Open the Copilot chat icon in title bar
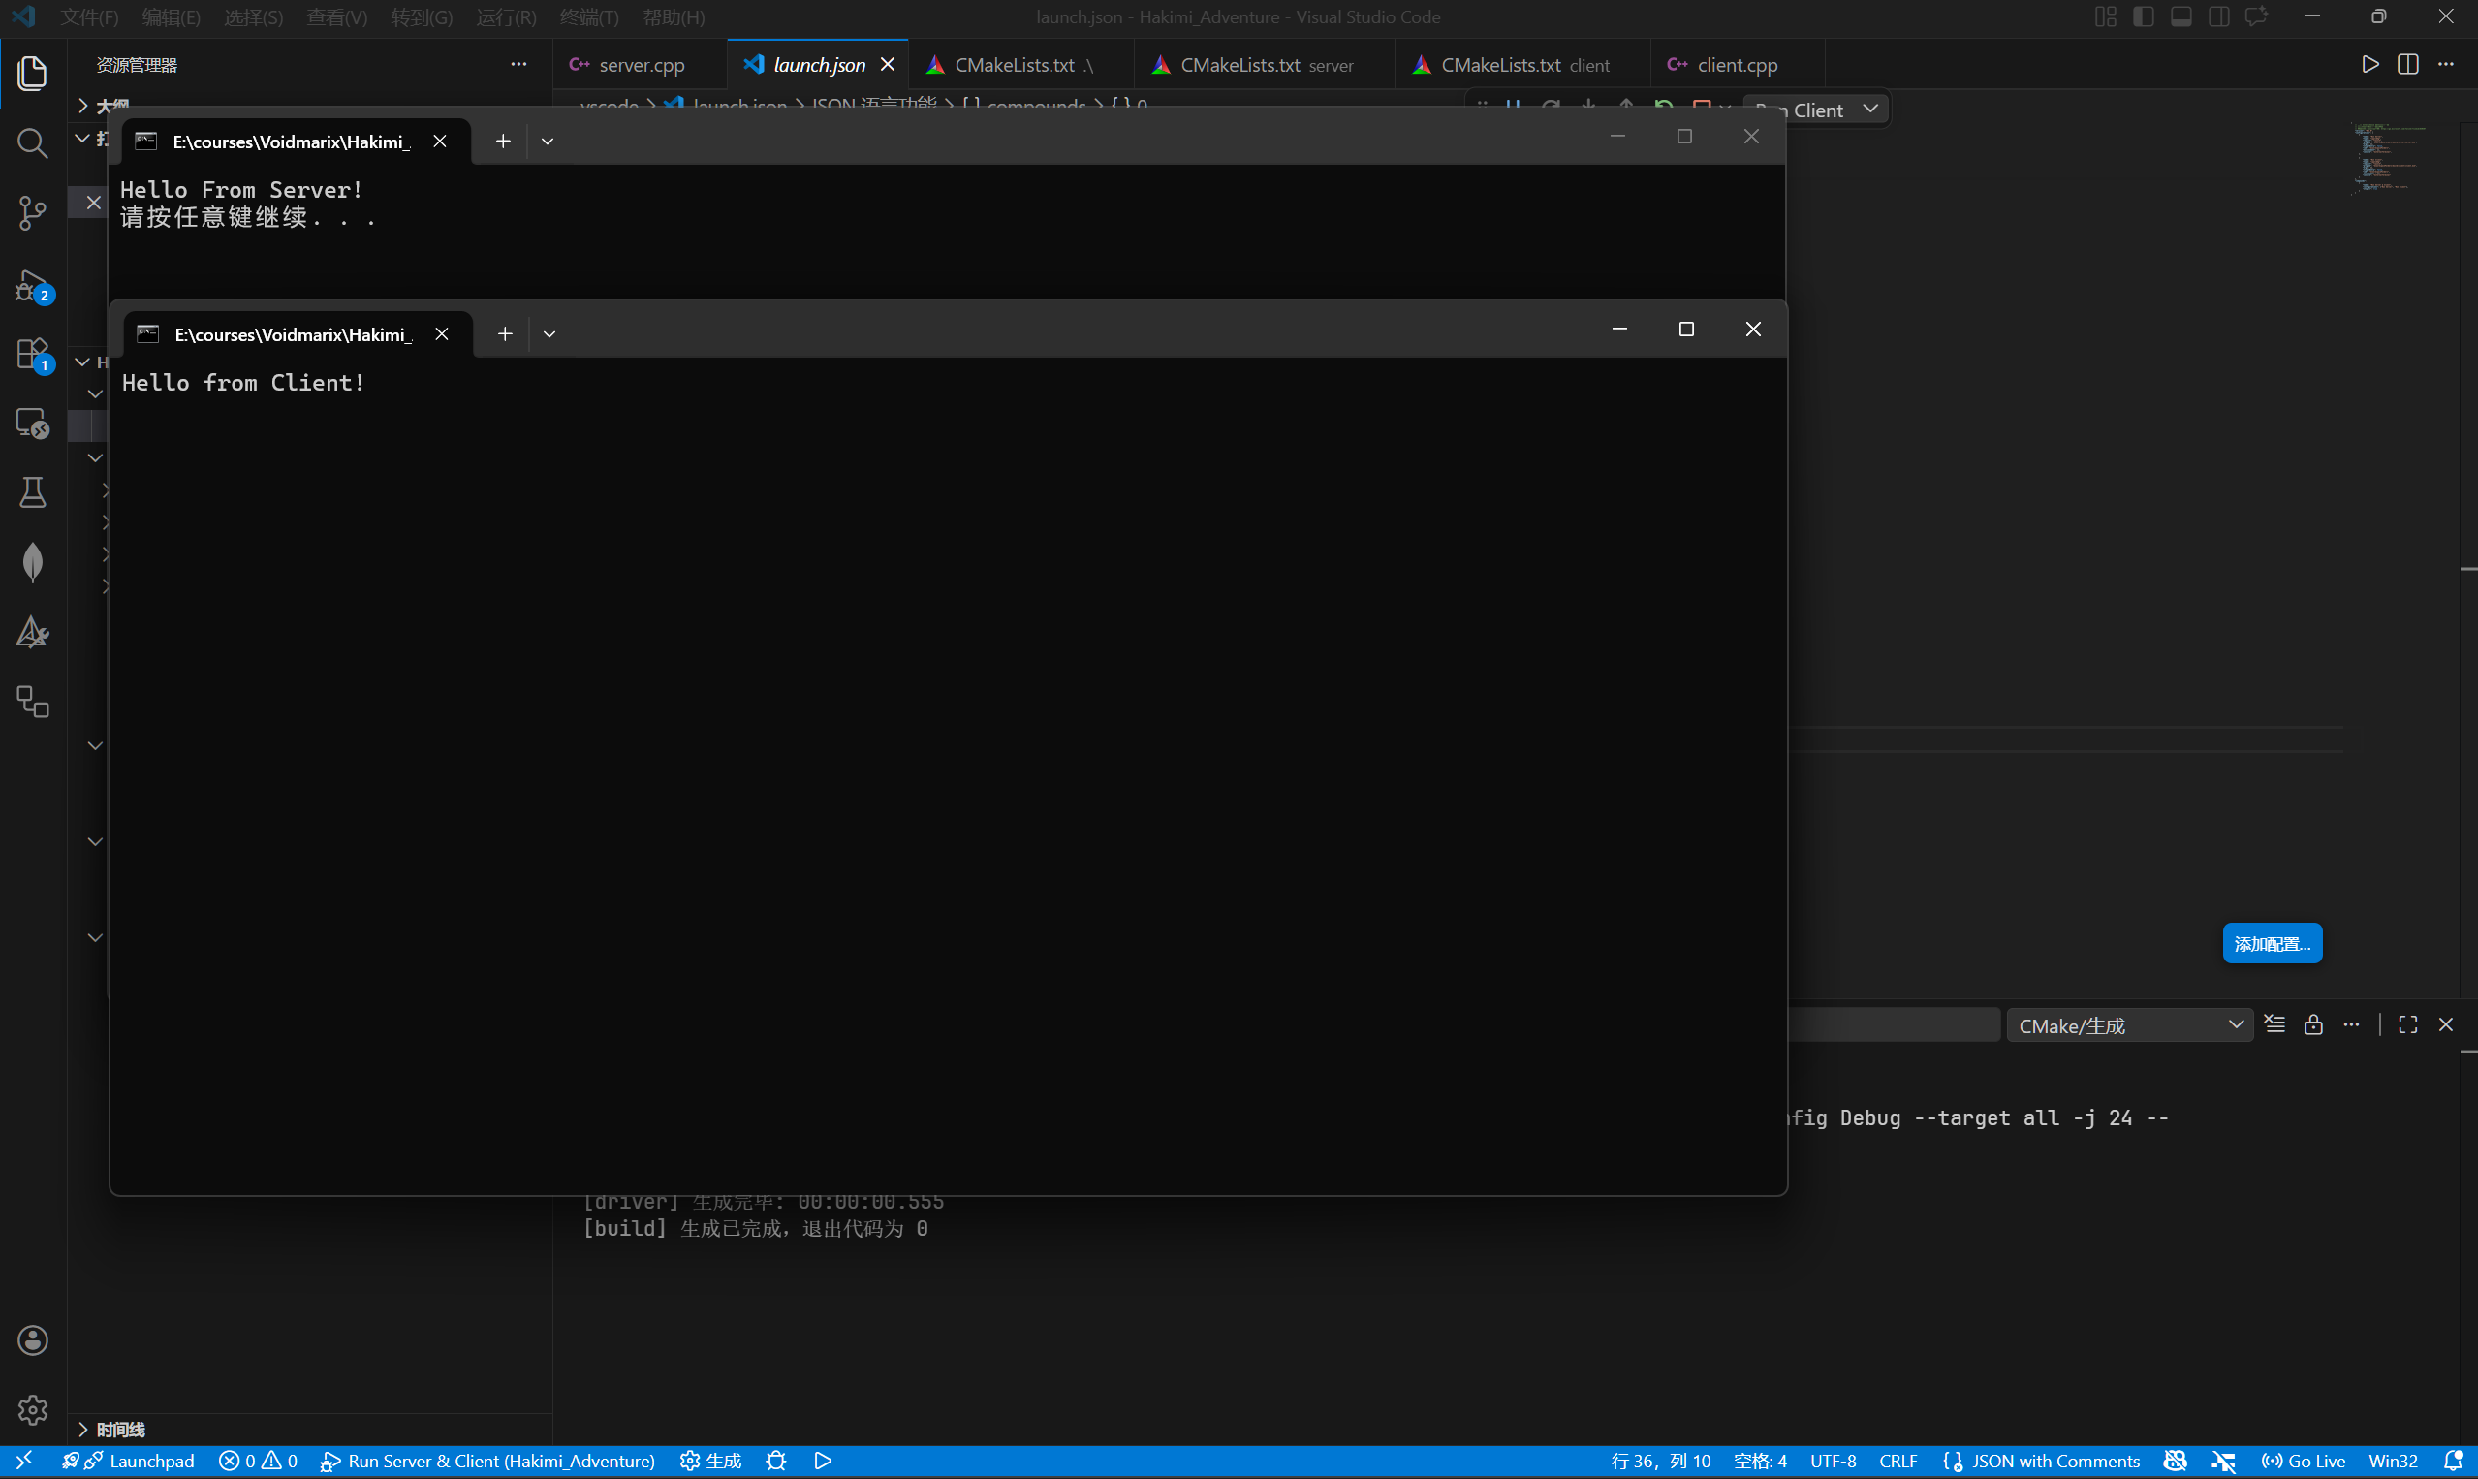2478x1479 pixels. click(2256, 16)
